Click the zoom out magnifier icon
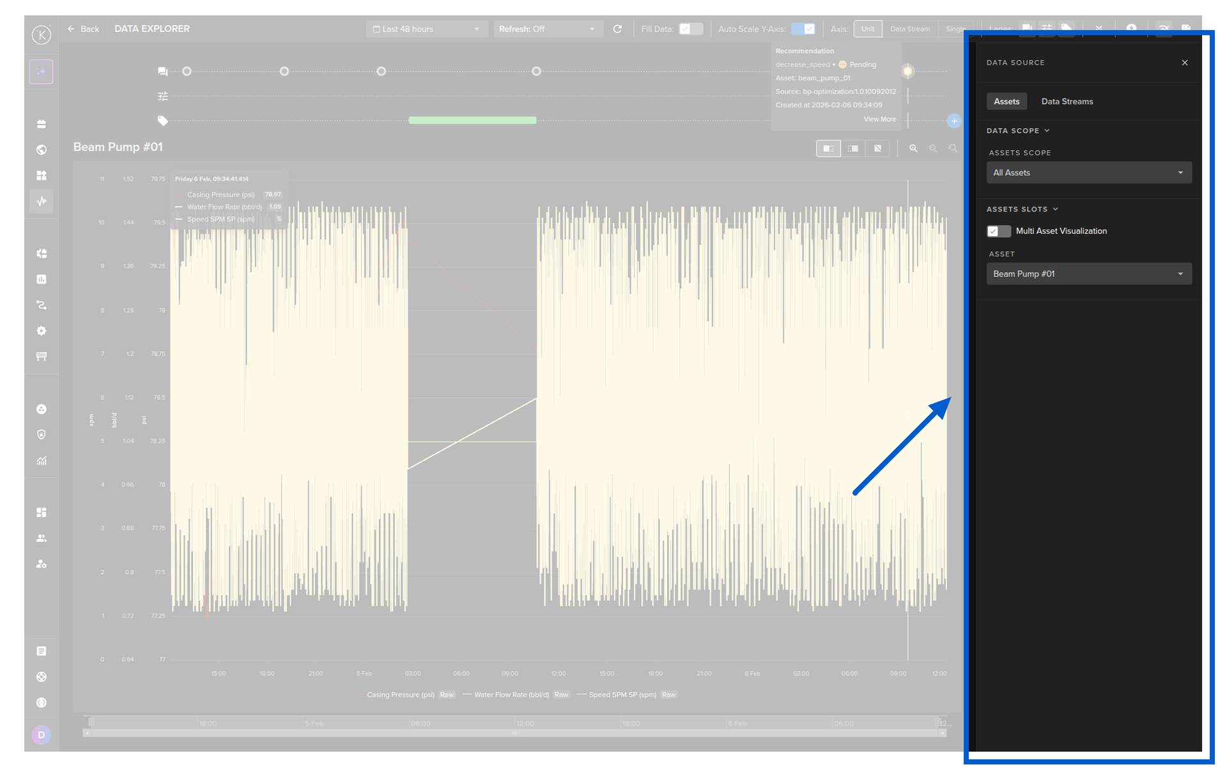The height and width of the screenshot is (767, 1227). click(x=933, y=148)
